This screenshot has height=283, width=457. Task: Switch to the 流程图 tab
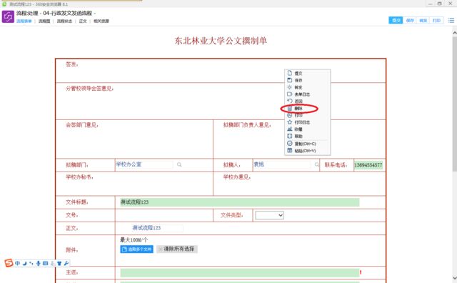44,21
